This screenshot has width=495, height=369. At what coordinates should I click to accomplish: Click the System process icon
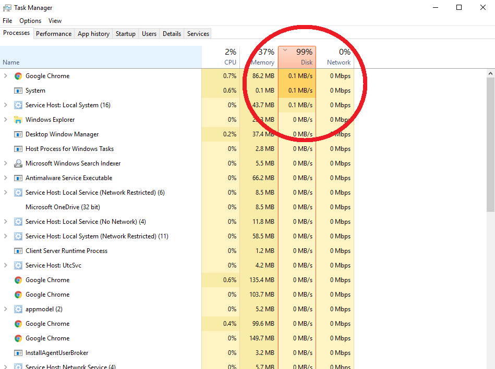tap(18, 91)
